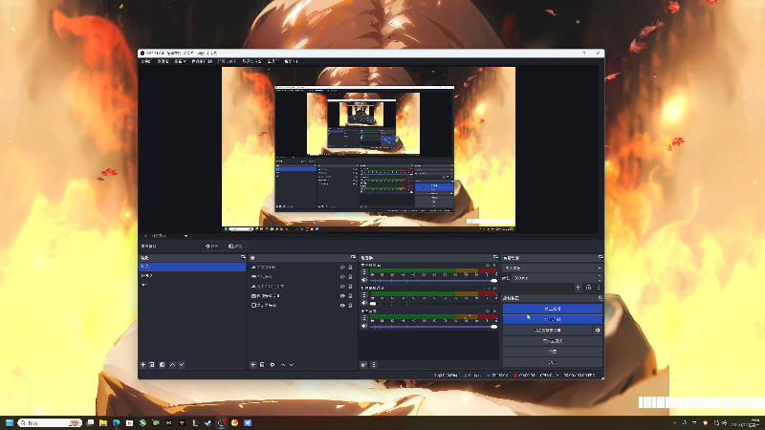The image size is (765, 430).
Task: Mute the first audio mixer channel
Action: [x=364, y=280]
